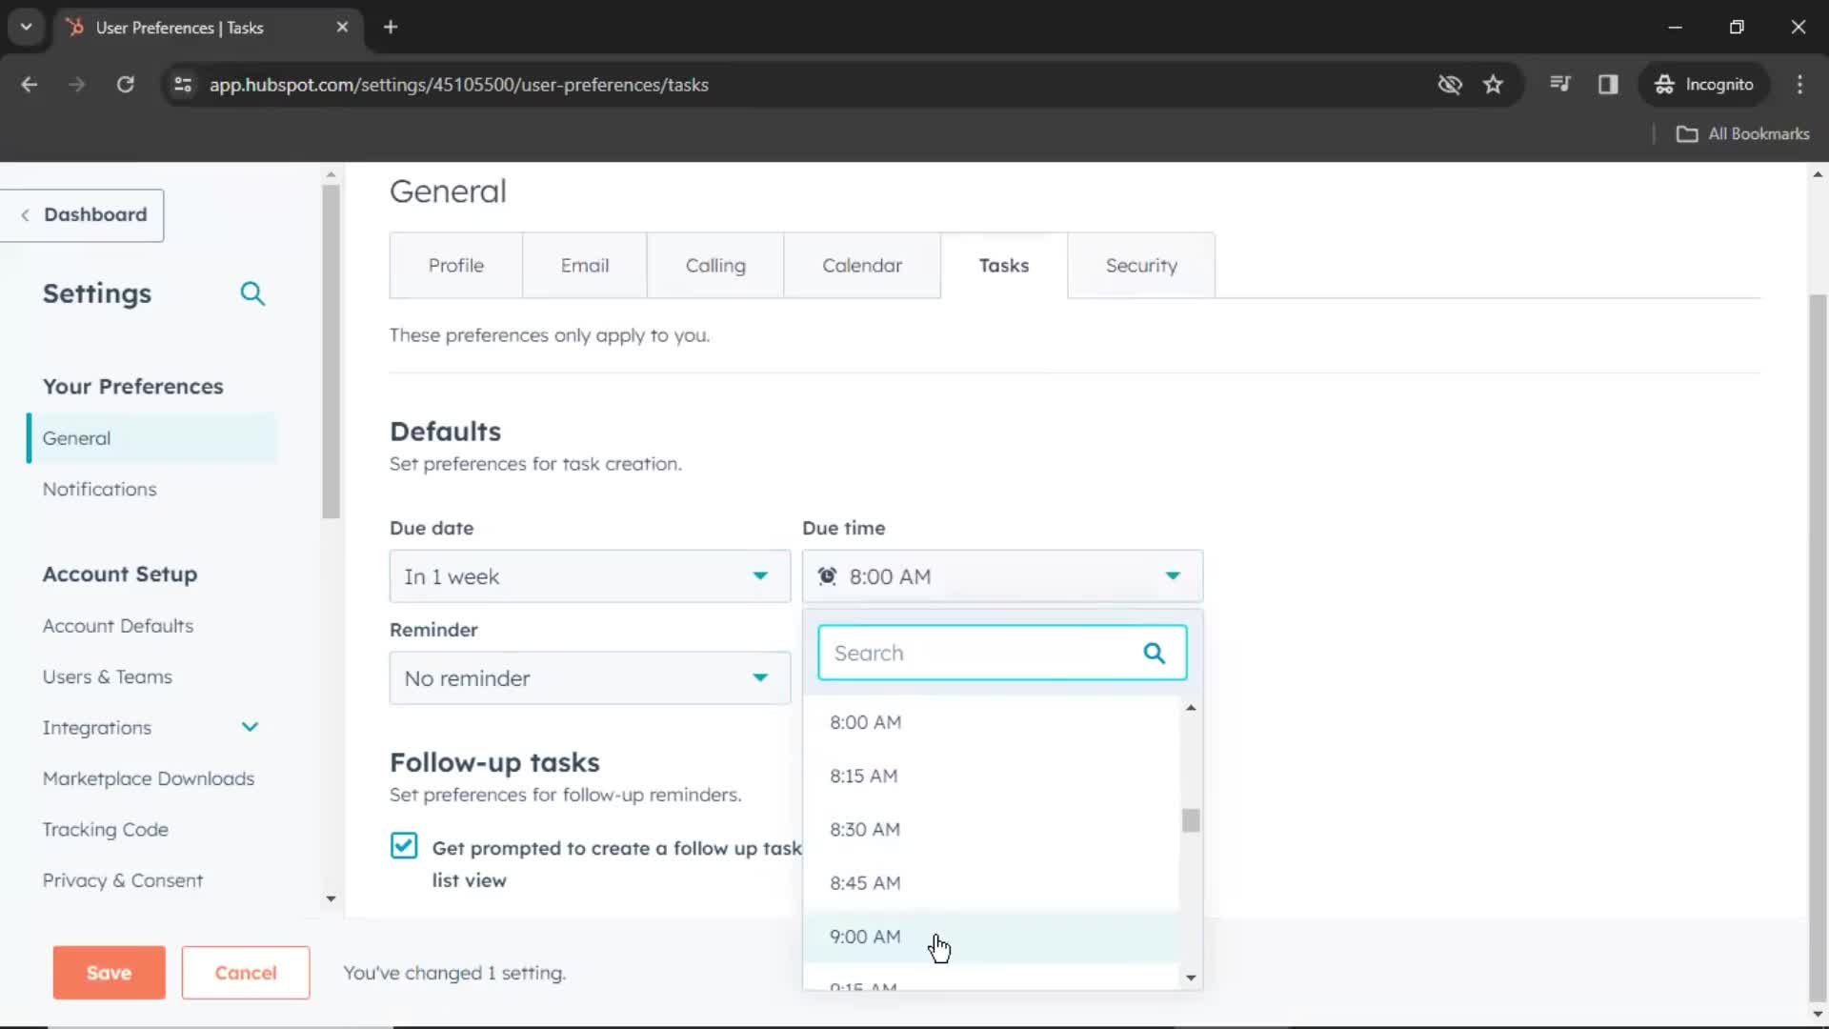Click the clock icon in Due time field

829,575
